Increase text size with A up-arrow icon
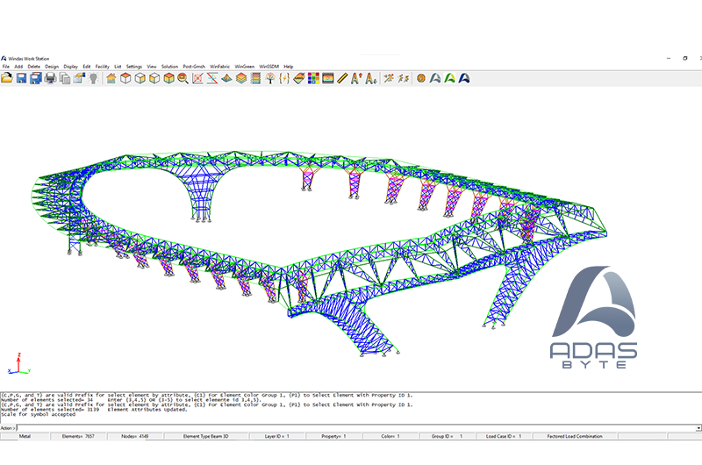 click(357, 78)
